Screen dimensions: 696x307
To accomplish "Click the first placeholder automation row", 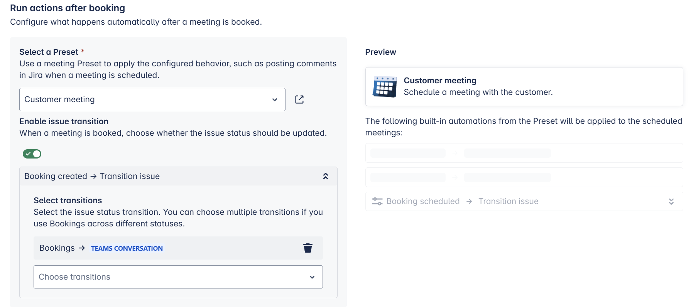I will click(524, 153).
